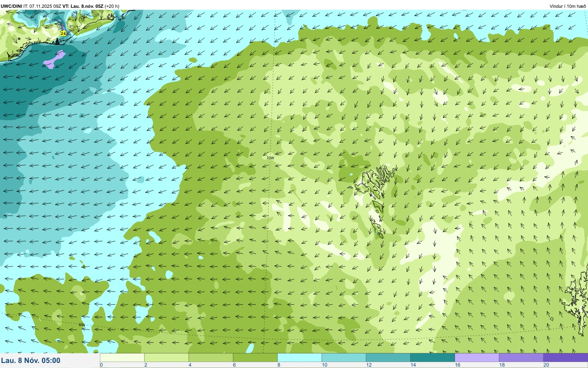Pick the 4–6 m/s green legend swatch
The height and width of the screenshot is (368, 588).
click(x=211, y=357)
